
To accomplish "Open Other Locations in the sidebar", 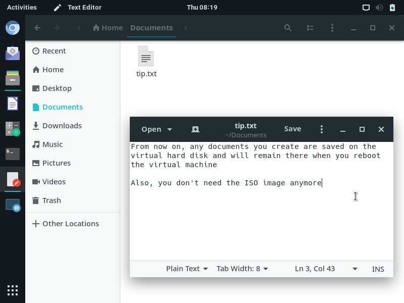I will click(x=70, y=224).
